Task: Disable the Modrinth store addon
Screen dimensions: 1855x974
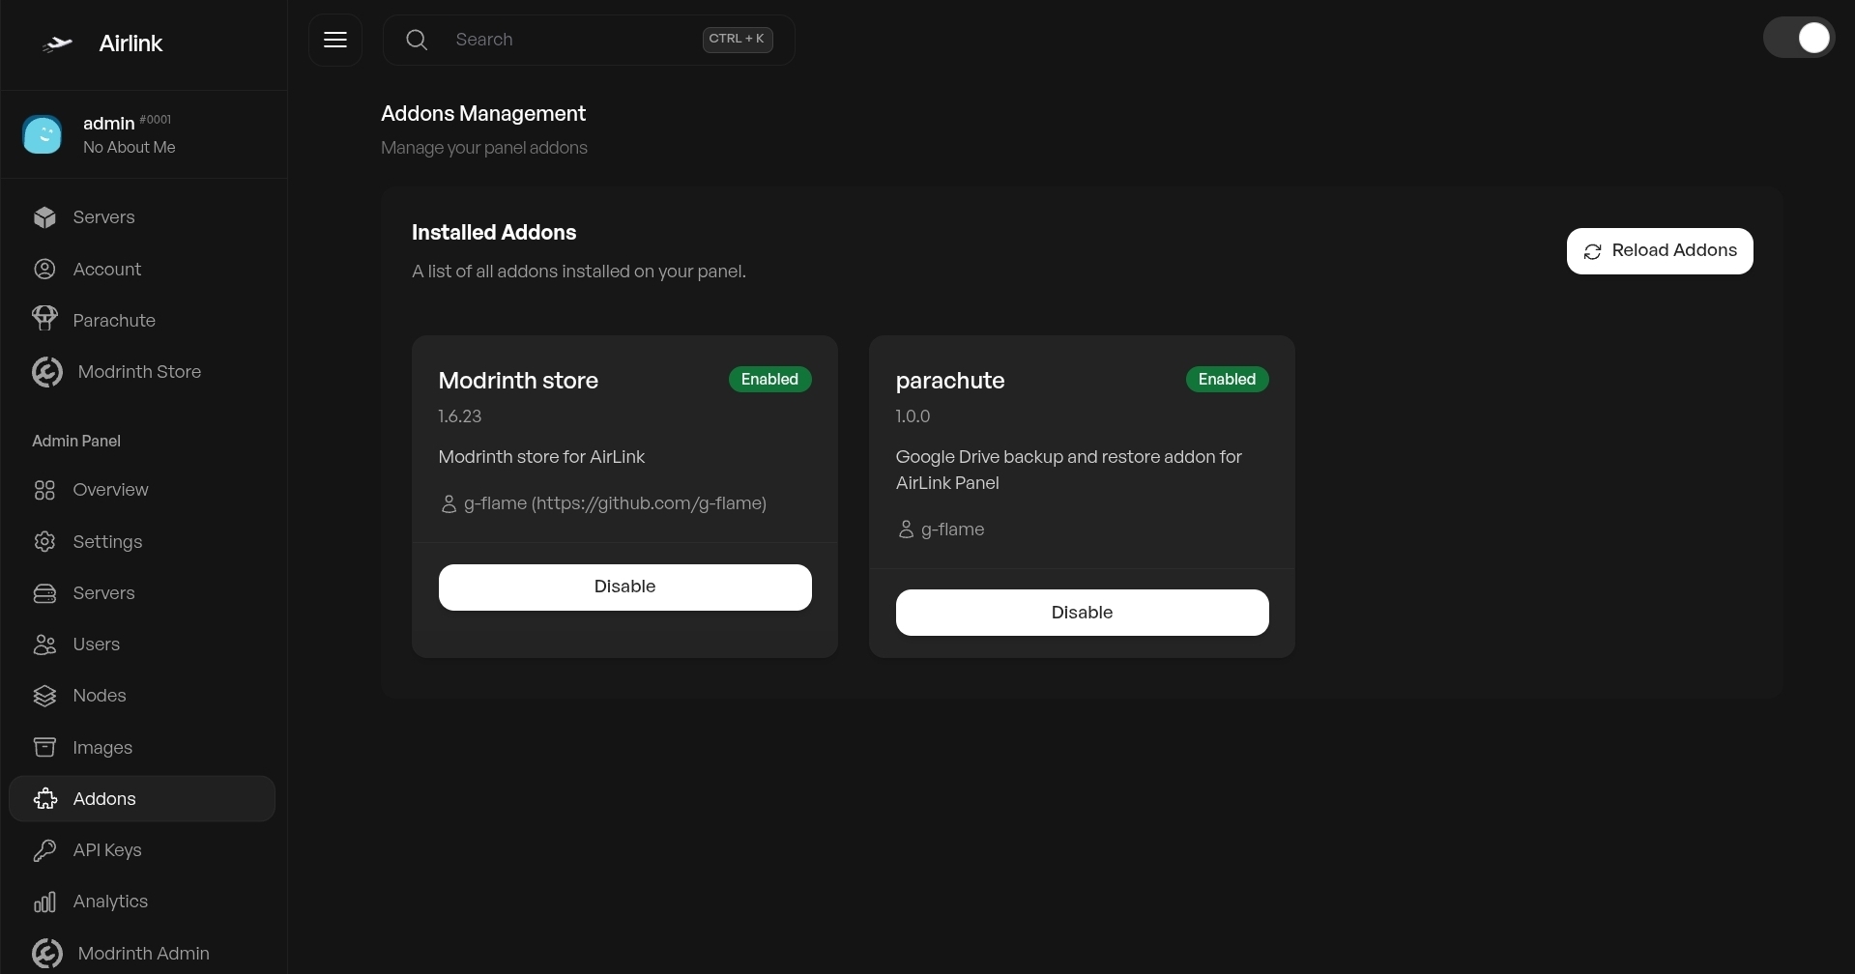Action: tap(624, 587)
